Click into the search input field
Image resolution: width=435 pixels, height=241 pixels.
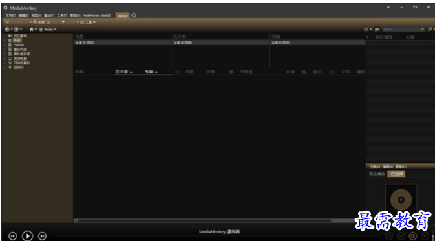click(401, 30)
